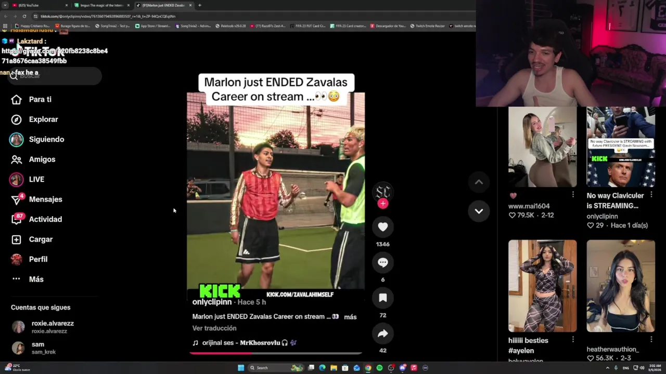
Task: Click onlyclipinn author under Clavicular video
Action: [x=602, y=216]
